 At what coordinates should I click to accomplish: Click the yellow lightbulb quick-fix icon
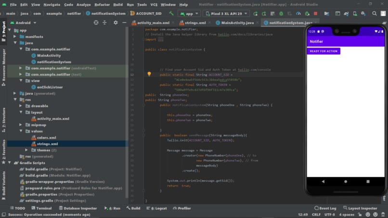click(x=149, y=74)
